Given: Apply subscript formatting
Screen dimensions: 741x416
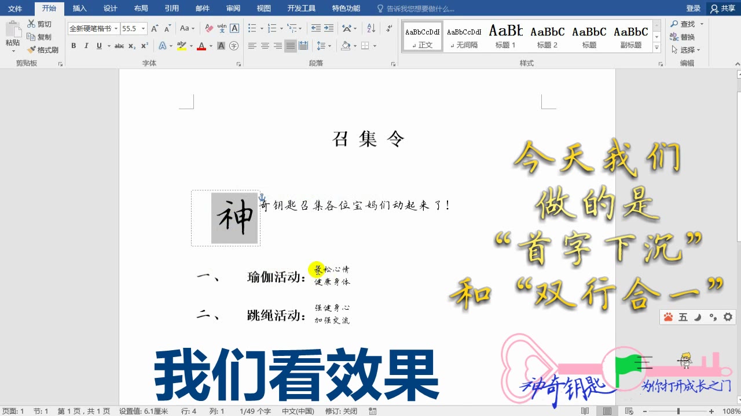Looking at the screenshot, I should click(132, 46).
